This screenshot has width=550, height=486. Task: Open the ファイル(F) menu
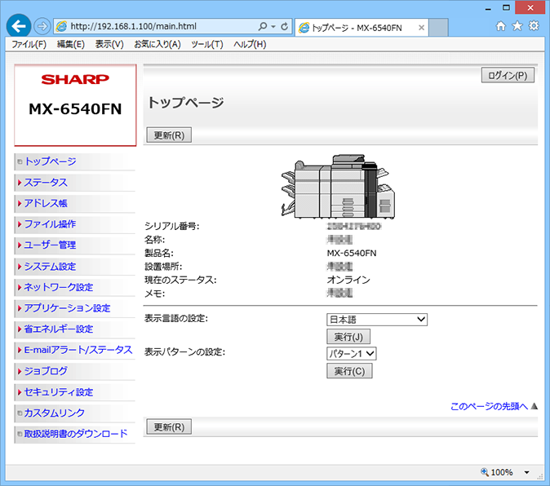[x=29, y=44]
